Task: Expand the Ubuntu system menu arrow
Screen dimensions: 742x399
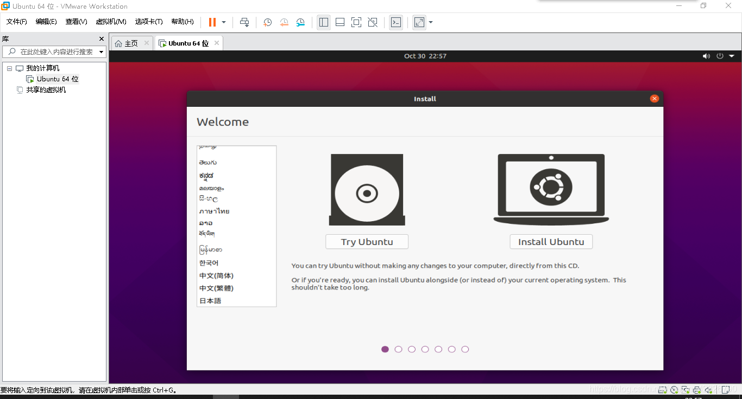Action: (x=732, y=56)
